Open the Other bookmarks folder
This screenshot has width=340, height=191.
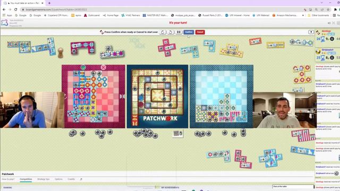point(318,15)
